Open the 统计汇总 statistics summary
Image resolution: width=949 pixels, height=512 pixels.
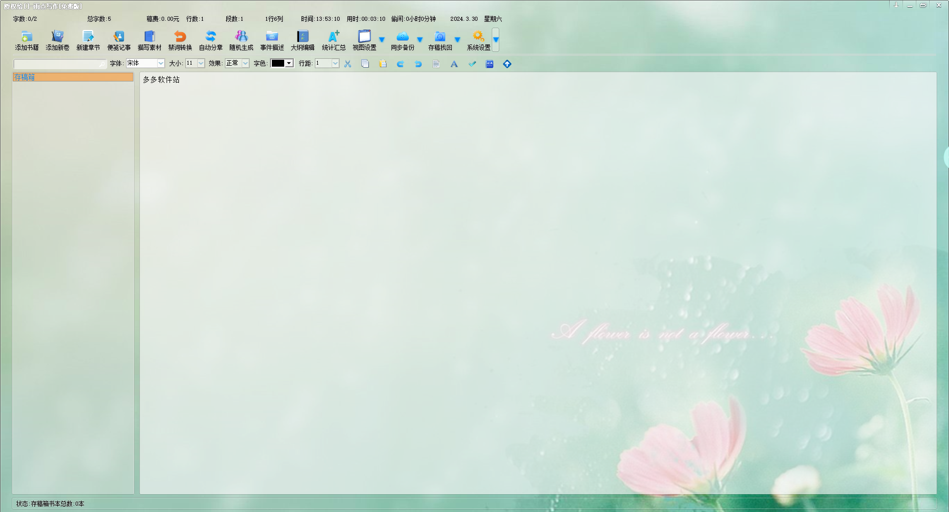pyautogui.click(x=334, y=40)
